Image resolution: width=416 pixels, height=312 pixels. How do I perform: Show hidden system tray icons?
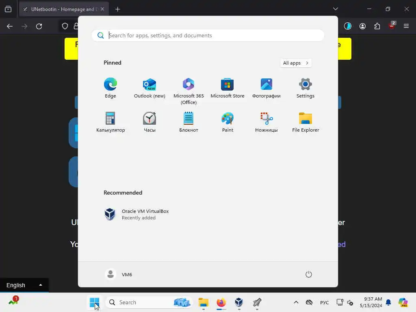tap(296, 302)
